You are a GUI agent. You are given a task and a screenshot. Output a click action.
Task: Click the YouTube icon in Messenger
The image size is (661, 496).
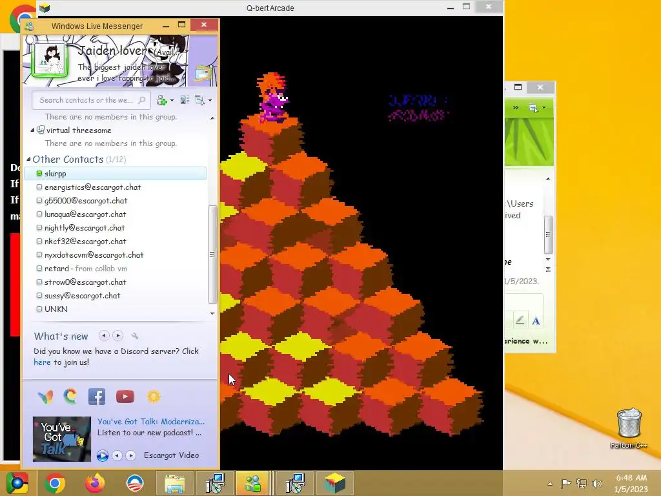click(x=125, y=397)
